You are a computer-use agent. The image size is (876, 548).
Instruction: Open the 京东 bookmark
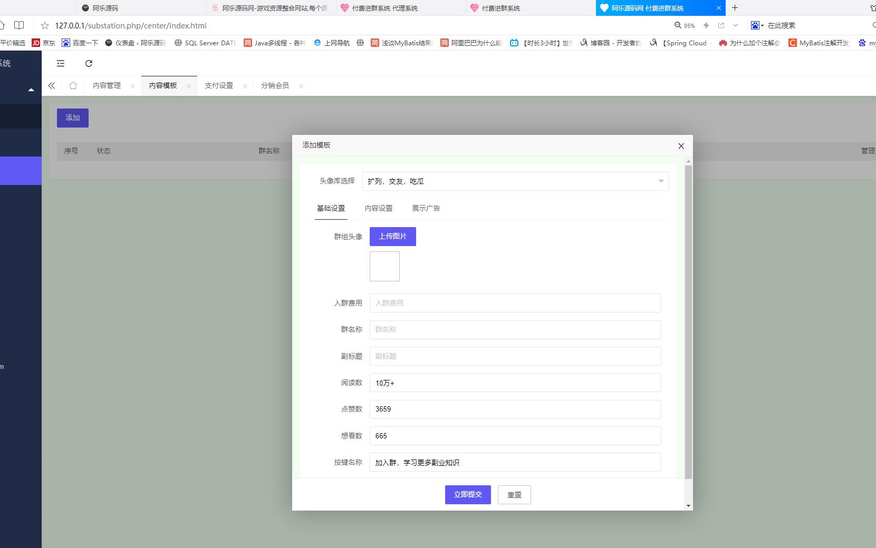[x=44, y=43]
